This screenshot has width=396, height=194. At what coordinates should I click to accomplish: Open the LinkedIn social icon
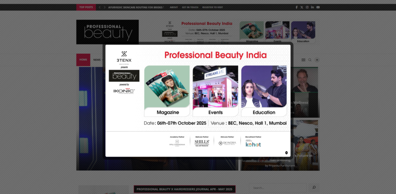pyautogui.click(x=312, y=7)
